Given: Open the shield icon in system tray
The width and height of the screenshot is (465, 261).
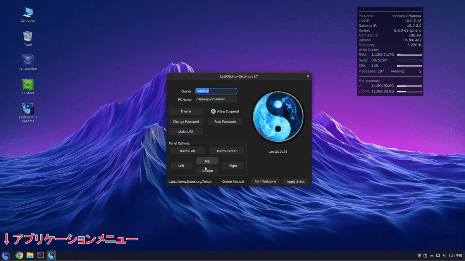Looking at the screenshot, I should (419, 255).
